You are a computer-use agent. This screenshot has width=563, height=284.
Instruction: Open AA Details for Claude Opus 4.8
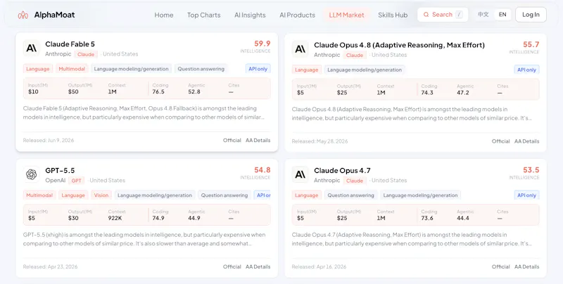[526, 141]
